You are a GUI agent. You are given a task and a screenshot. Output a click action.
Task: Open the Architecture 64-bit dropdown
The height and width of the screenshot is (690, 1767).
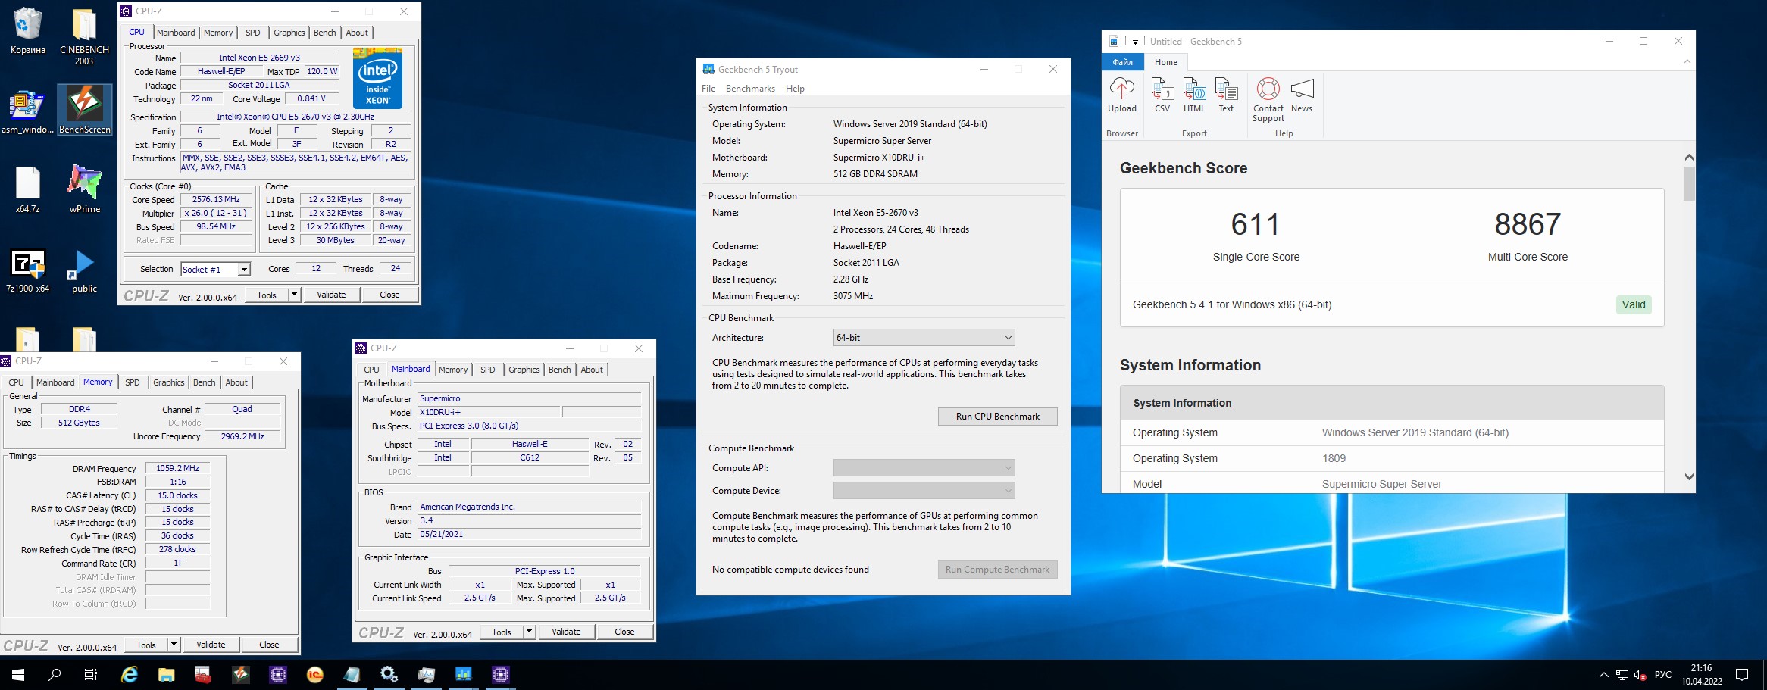924,338
